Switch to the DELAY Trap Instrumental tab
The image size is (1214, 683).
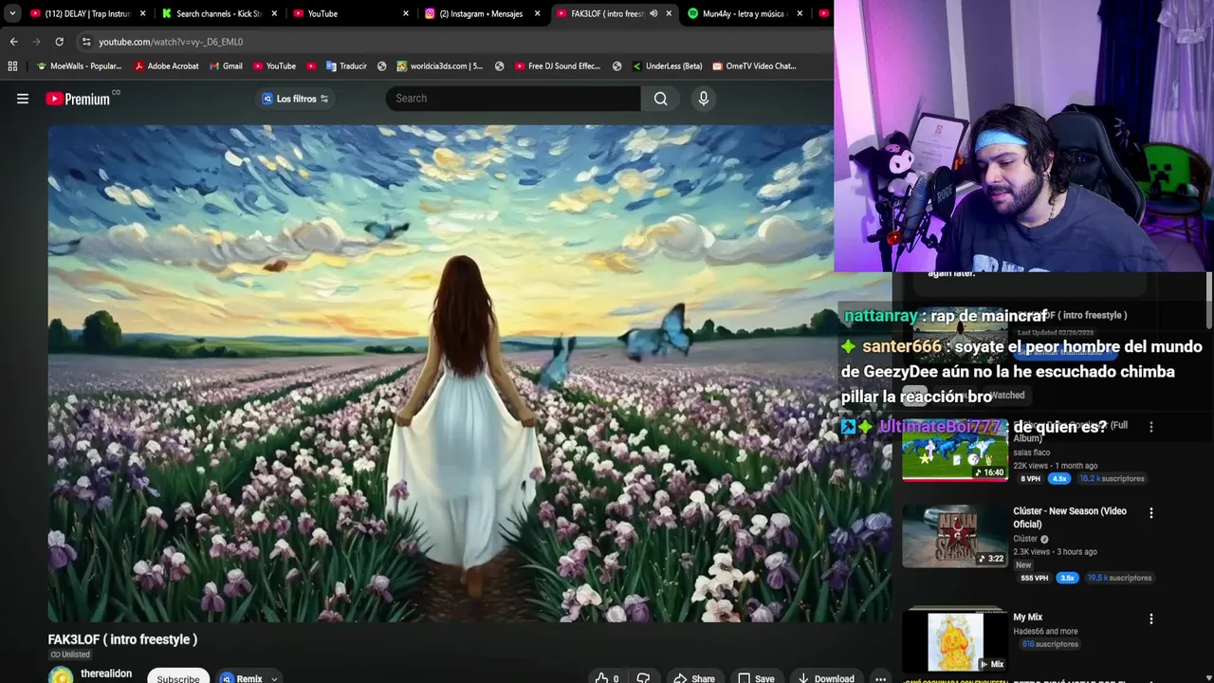87,13
